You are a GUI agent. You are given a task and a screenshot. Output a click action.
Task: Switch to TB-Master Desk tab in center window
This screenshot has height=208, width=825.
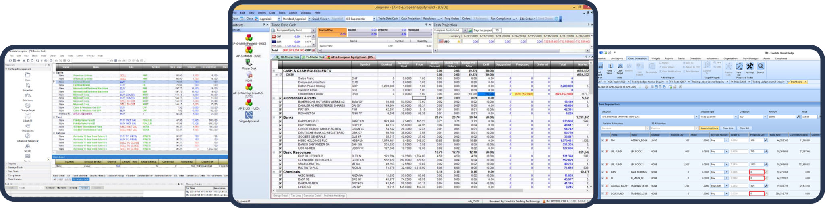click(x=288, y=57)
